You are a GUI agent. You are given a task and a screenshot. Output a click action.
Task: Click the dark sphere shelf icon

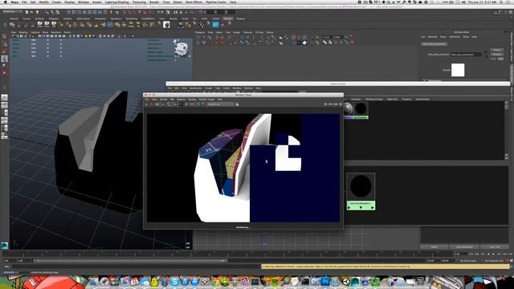click(x=180, y=25)
